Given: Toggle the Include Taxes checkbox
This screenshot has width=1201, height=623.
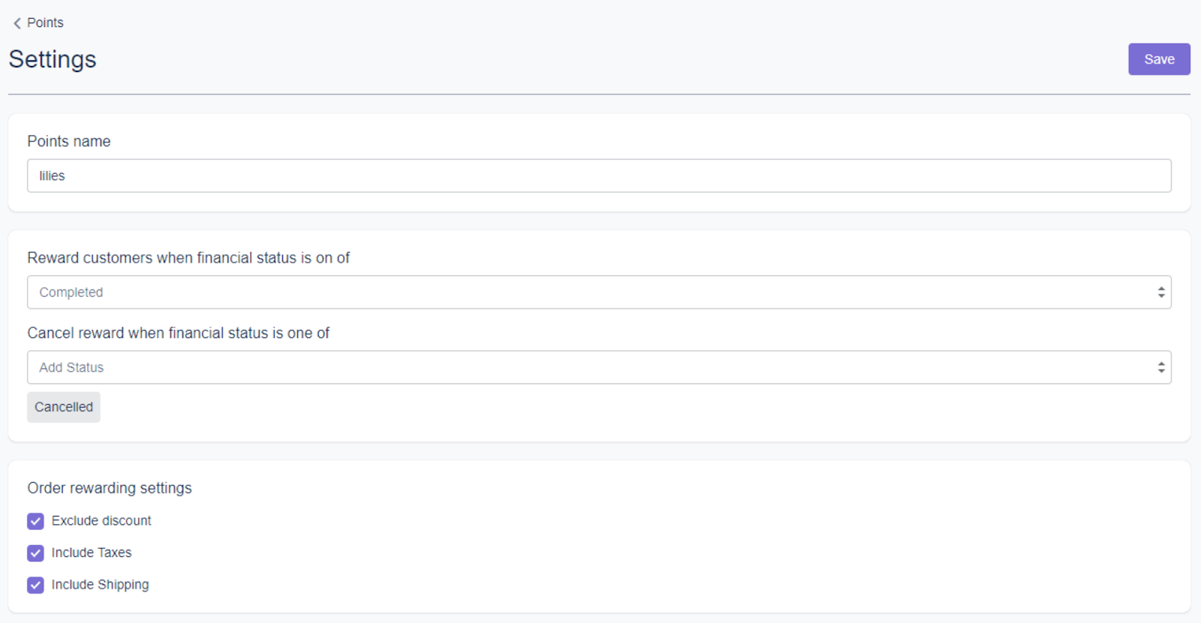Looking at the screenshot, I should coord(35,553).
